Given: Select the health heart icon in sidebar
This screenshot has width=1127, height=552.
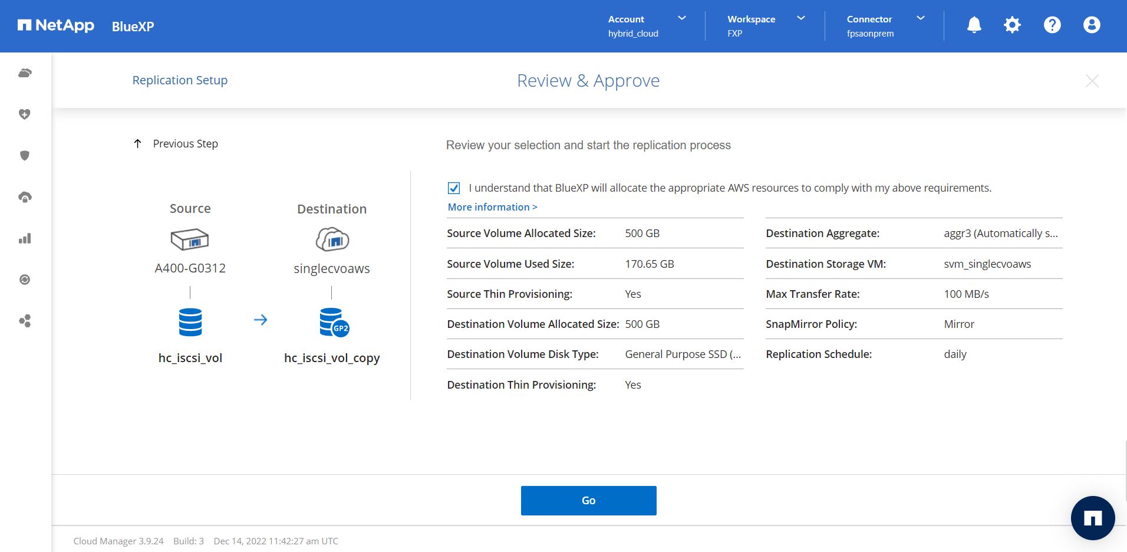Looking at the screenshot, I should tap(25, 114).
